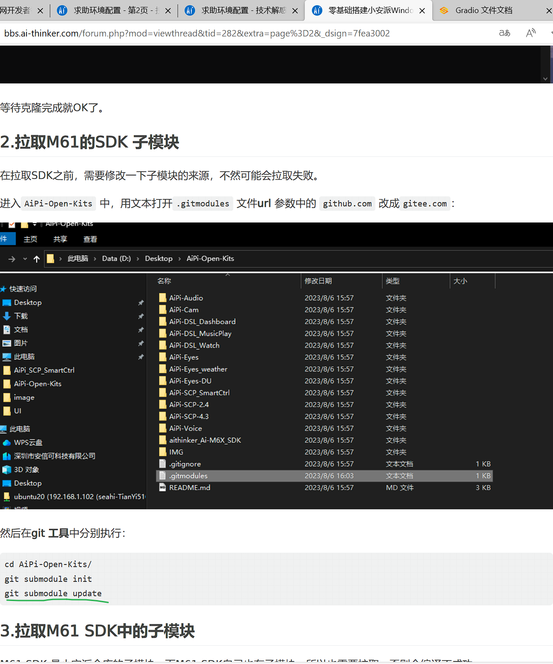The image size is (553, 664).
Task: Click the gitee.com inline code text
Action: (425, 204)
